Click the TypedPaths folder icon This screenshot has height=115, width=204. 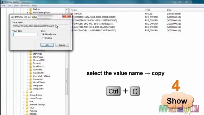(x=31, y=73)
